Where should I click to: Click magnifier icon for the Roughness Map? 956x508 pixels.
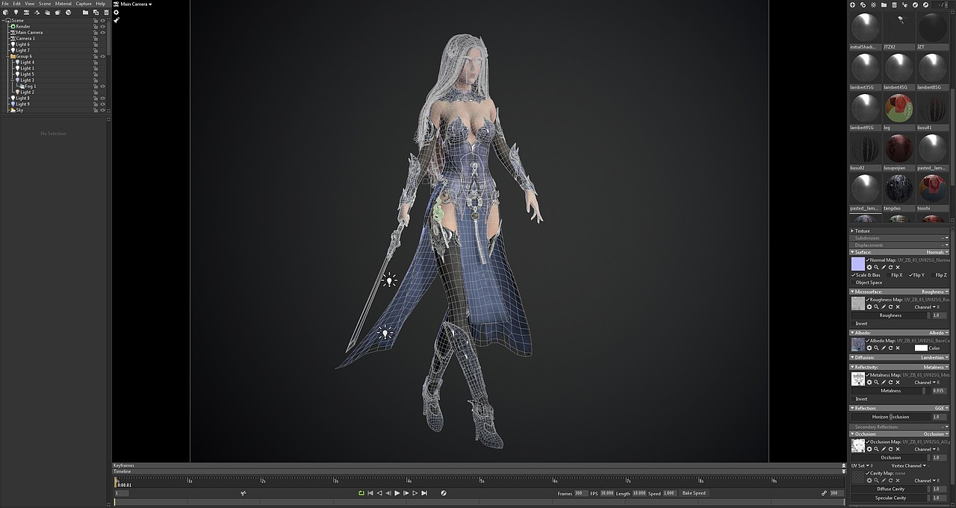click(x=876, y=307)
